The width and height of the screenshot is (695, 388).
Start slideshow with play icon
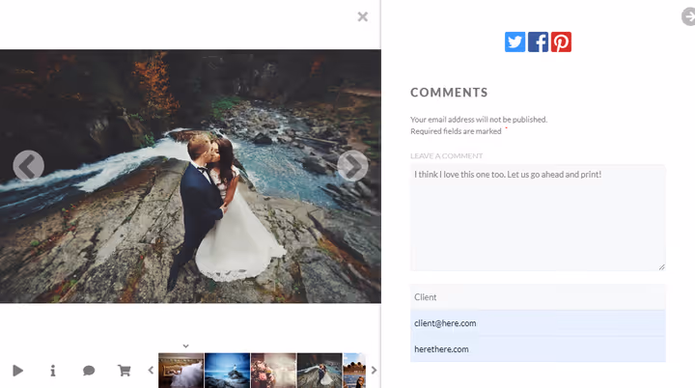click(17, 371)
